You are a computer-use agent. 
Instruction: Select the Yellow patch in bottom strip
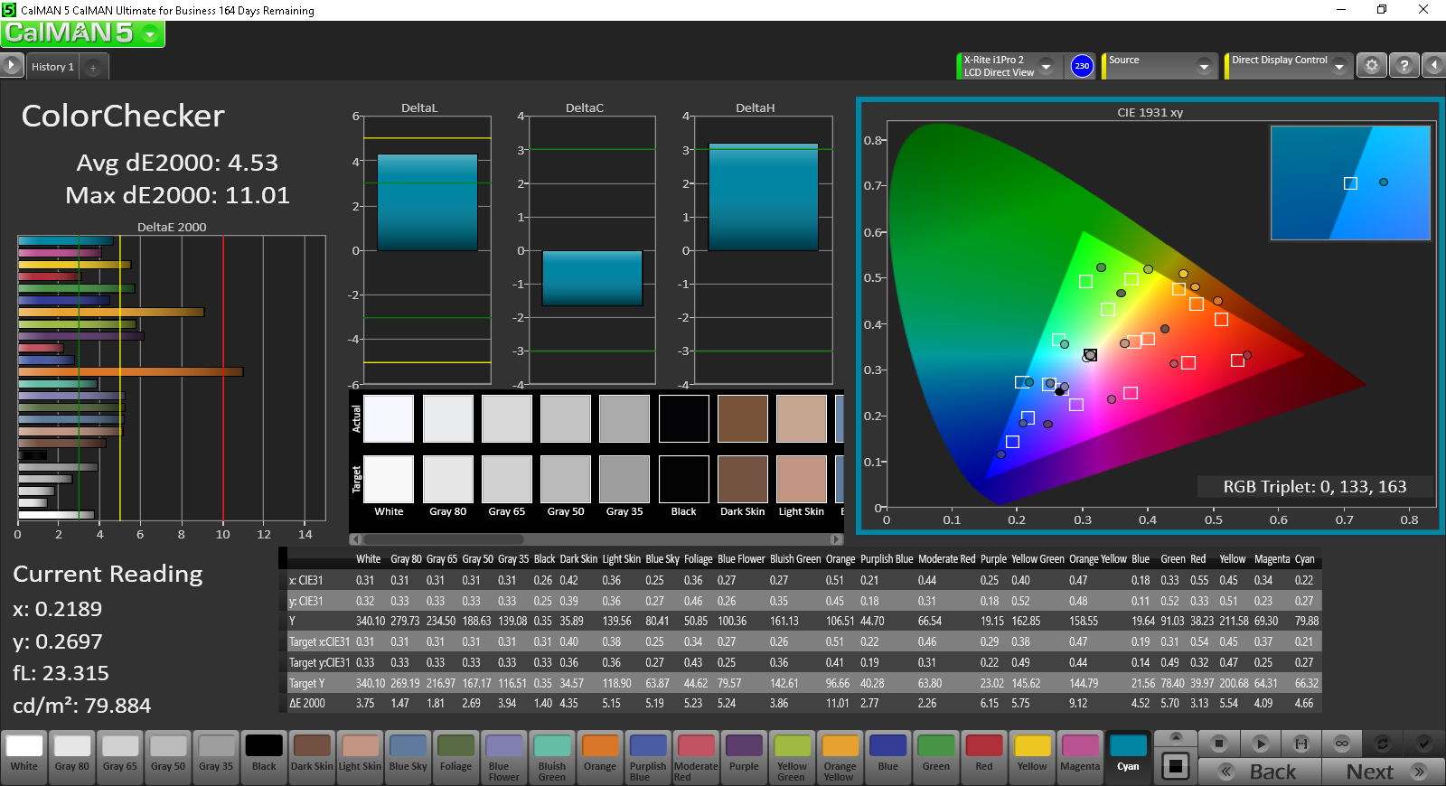tap(1032, 756)
